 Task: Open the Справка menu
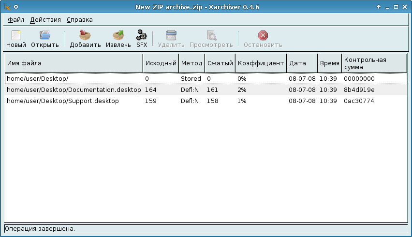click(x=80, y=20)
